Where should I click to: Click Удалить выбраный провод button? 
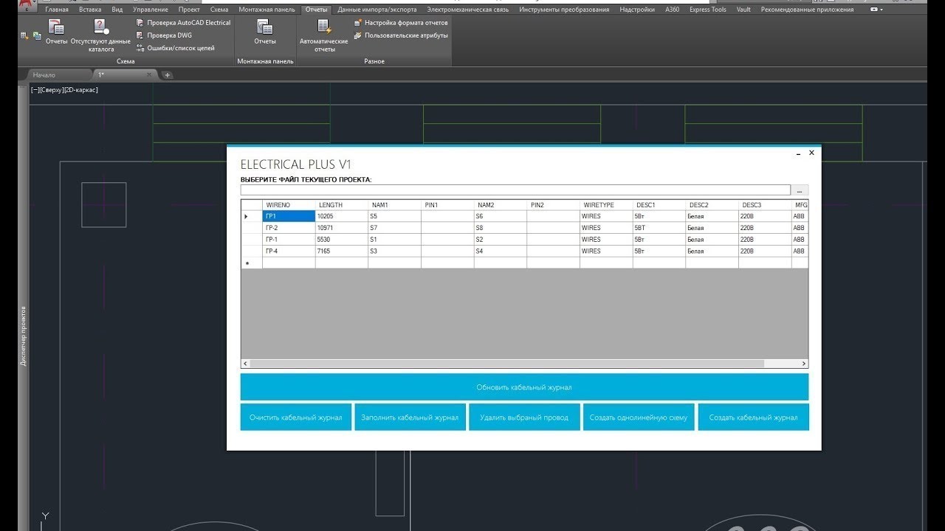click(x=524, y=417)
